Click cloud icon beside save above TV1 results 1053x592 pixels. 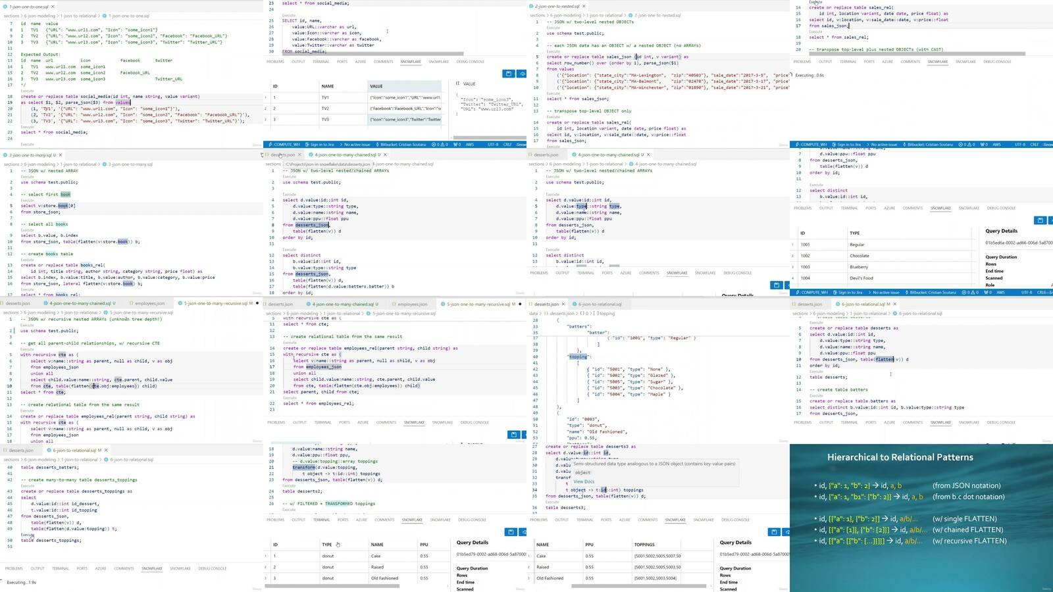tap(523, 74)
